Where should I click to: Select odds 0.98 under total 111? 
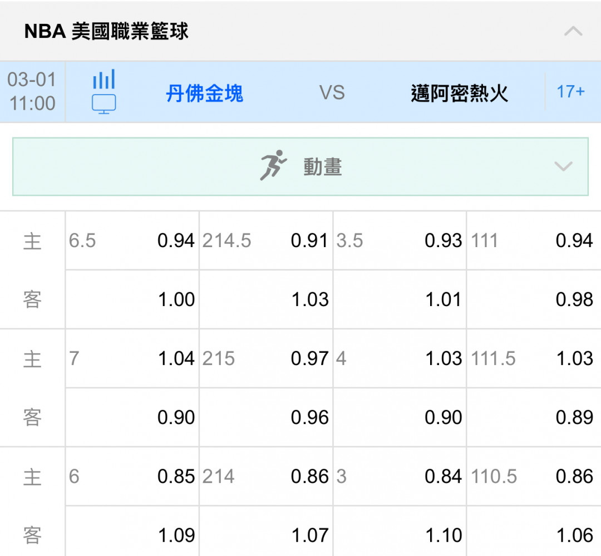pyautogui.click(x=534, y=299)
